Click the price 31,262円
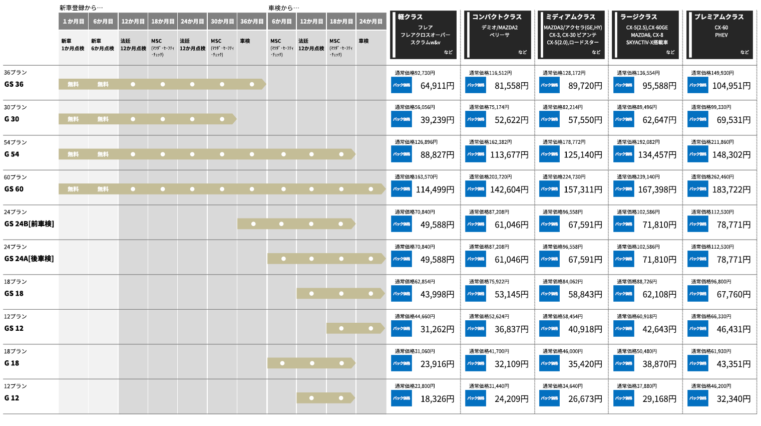Image resolution: width=761 pixels, height=426 pixels. click(438, 329)
